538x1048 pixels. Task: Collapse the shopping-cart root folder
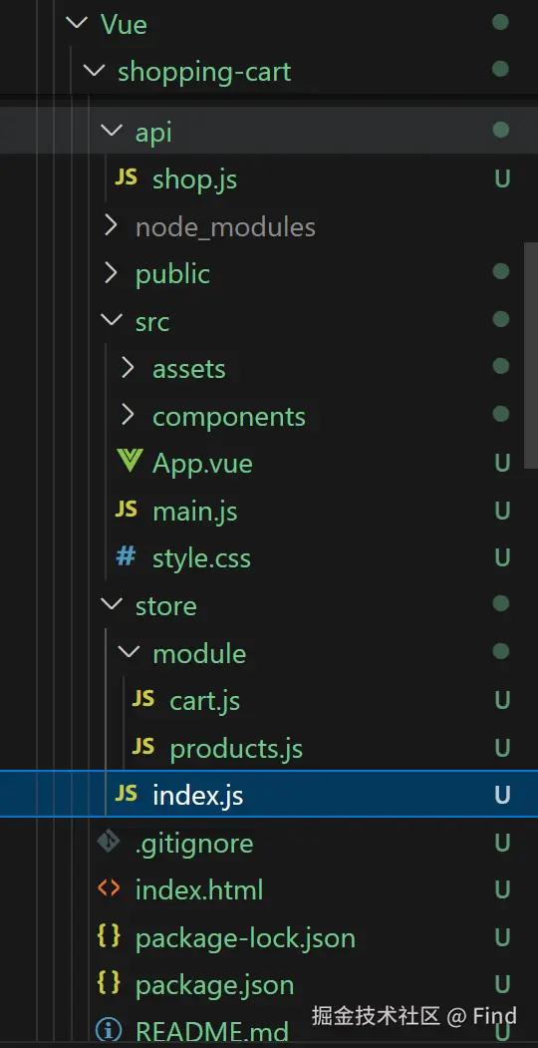[x=94, y=70]
